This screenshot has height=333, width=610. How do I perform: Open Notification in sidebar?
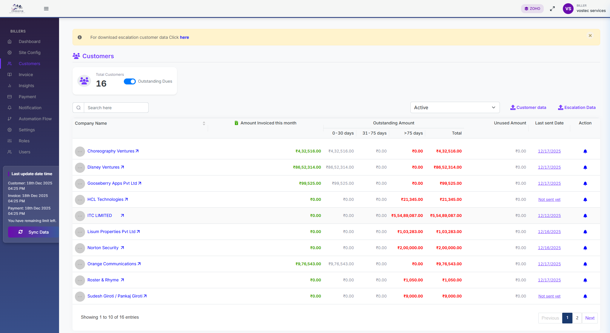[30, 108]
